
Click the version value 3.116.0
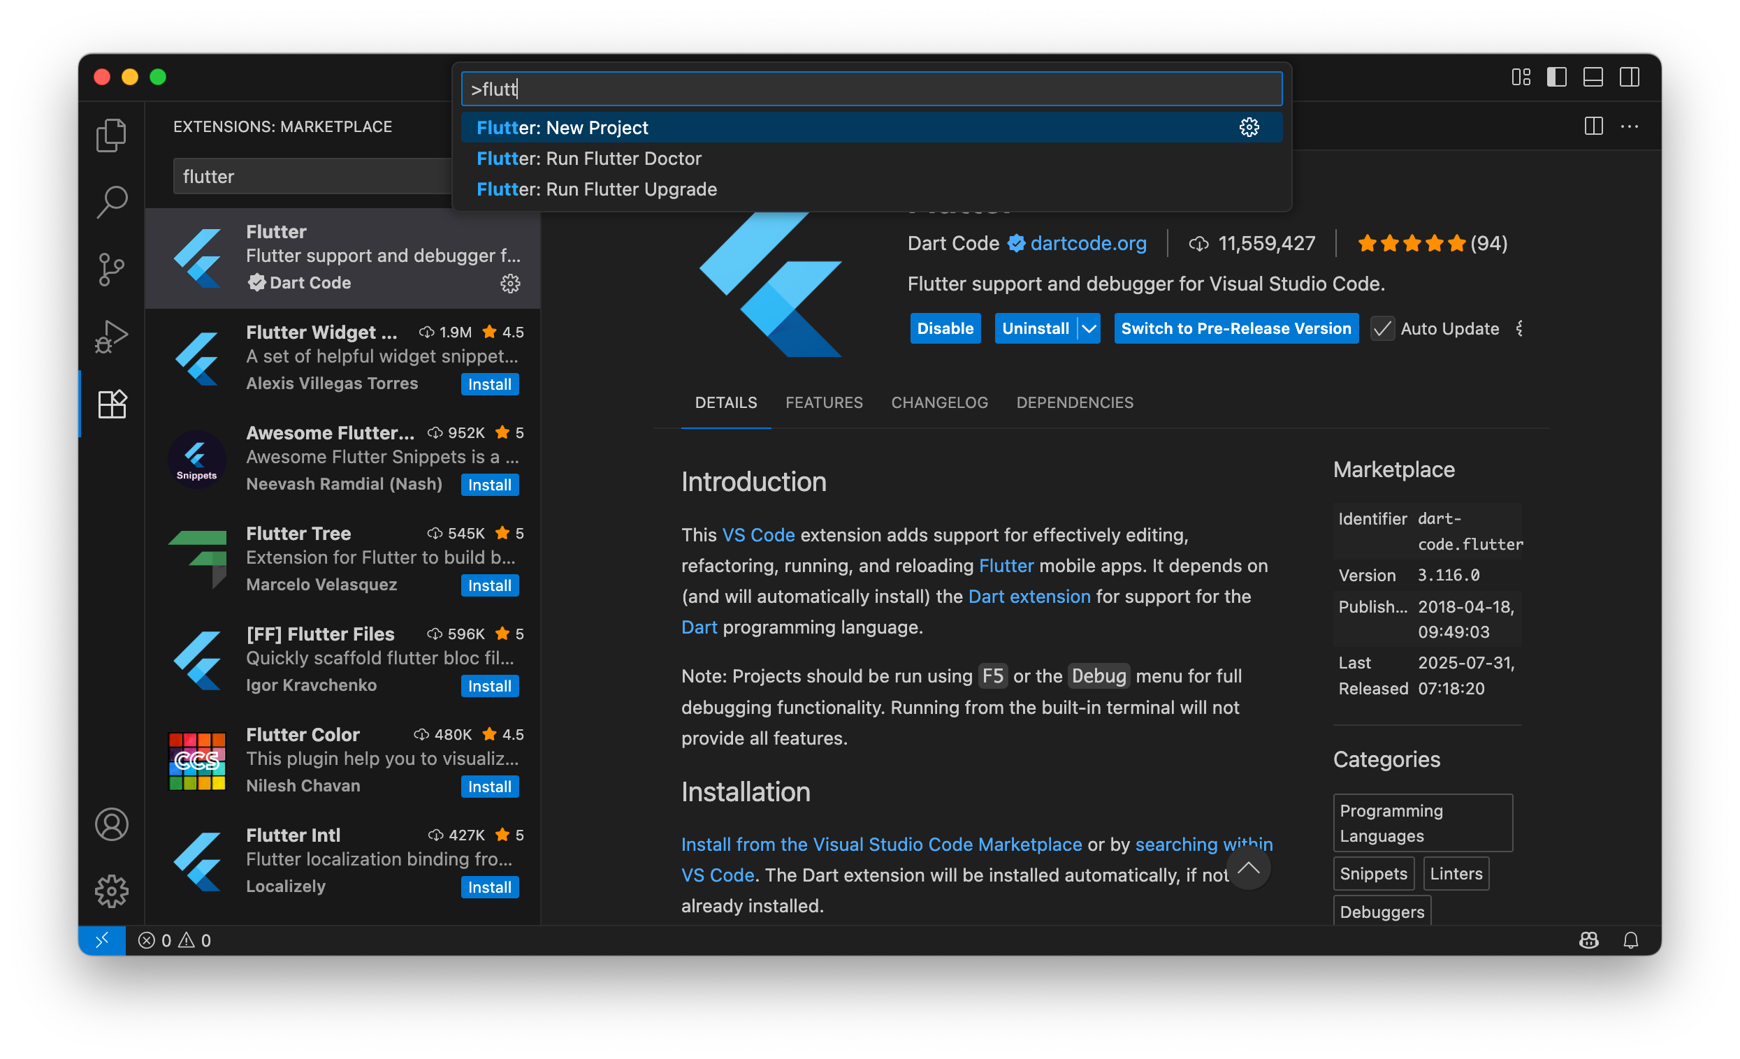point(1449,575)
